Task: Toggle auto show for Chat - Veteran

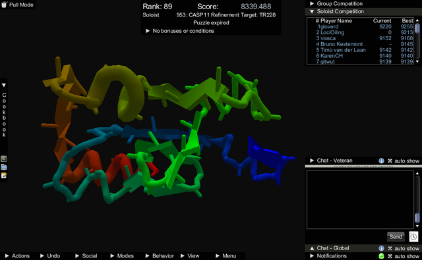Action: click(390, 161)
